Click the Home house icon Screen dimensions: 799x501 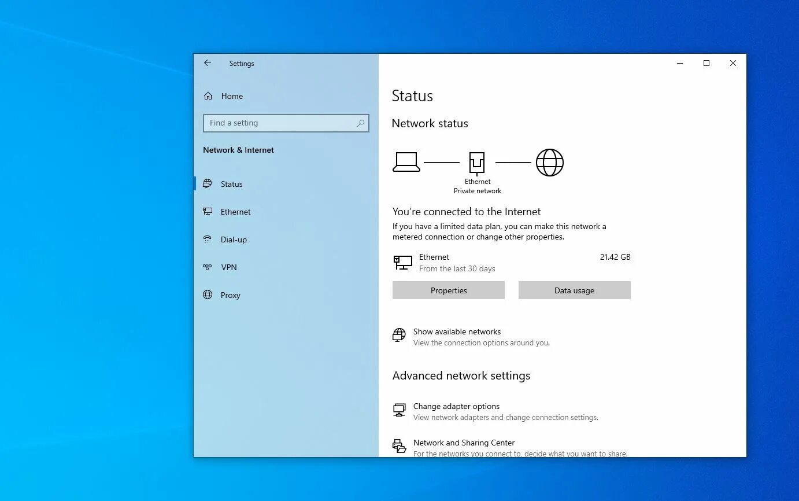pos(208,96)
